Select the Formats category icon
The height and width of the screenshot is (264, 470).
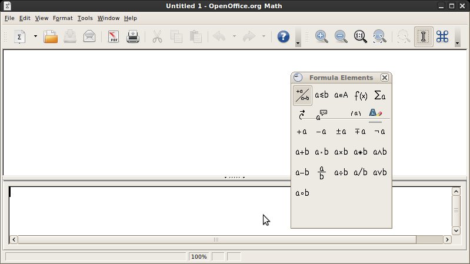pyautogui.click(x=375, y=113)
